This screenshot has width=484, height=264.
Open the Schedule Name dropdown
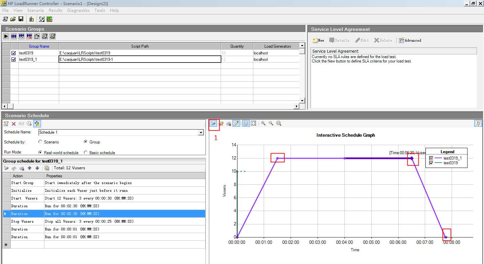click(201, 133)
